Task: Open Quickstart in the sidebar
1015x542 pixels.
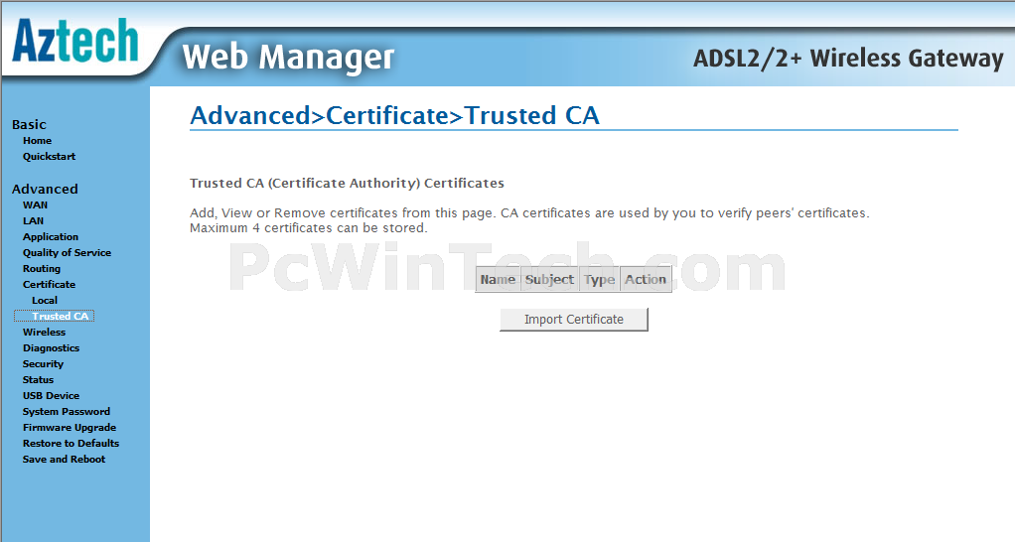Action: coord(50,157)
